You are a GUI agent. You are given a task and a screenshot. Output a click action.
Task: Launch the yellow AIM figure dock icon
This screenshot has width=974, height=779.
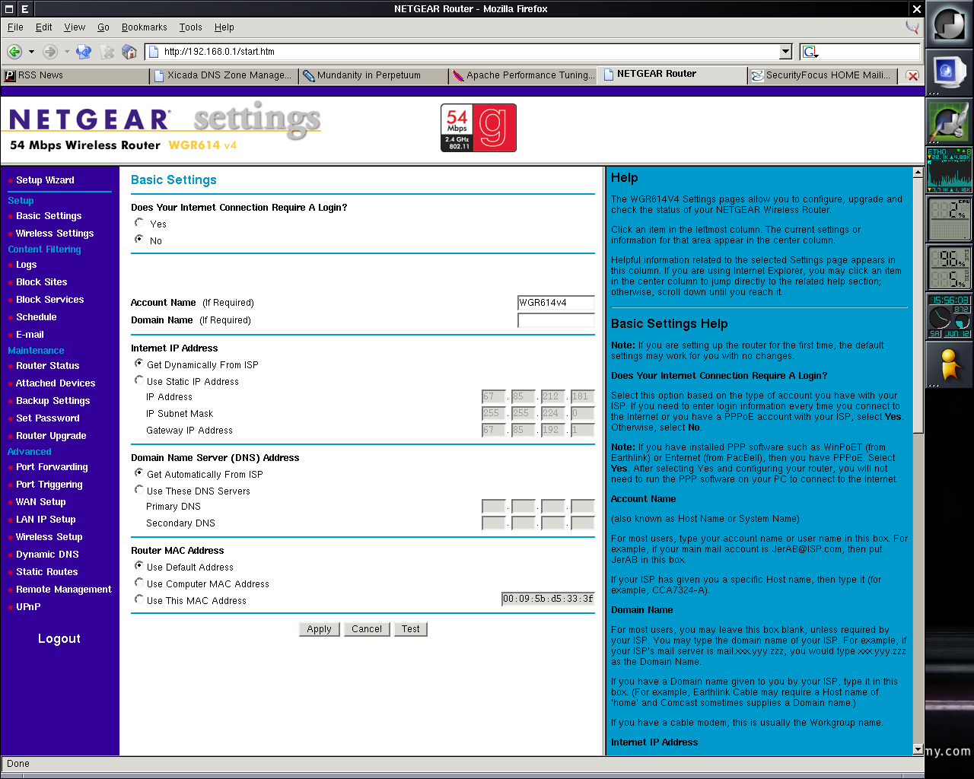[x=949, y=365]
